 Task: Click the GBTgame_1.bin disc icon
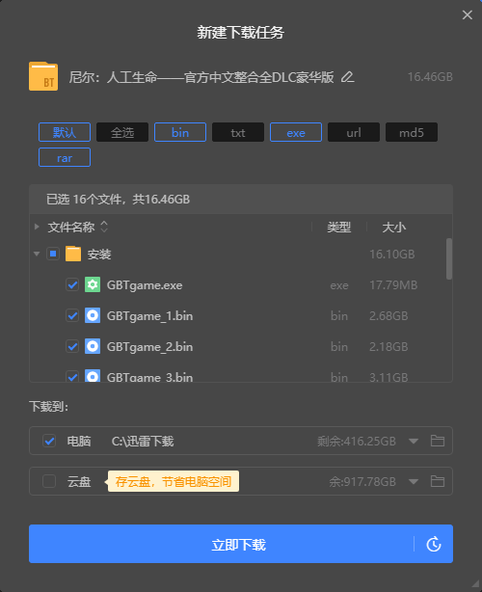coord(93,315)
